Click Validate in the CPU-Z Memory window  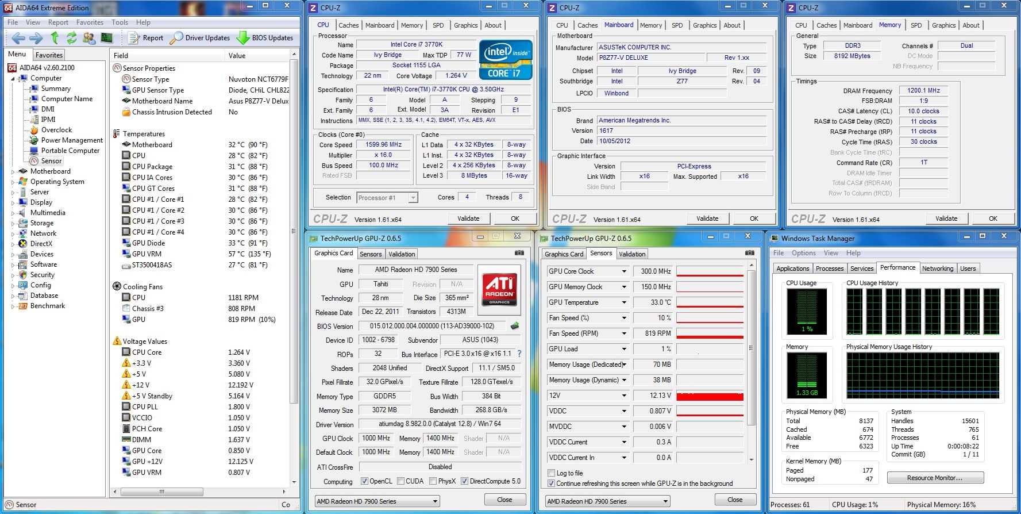click(946, 218)
